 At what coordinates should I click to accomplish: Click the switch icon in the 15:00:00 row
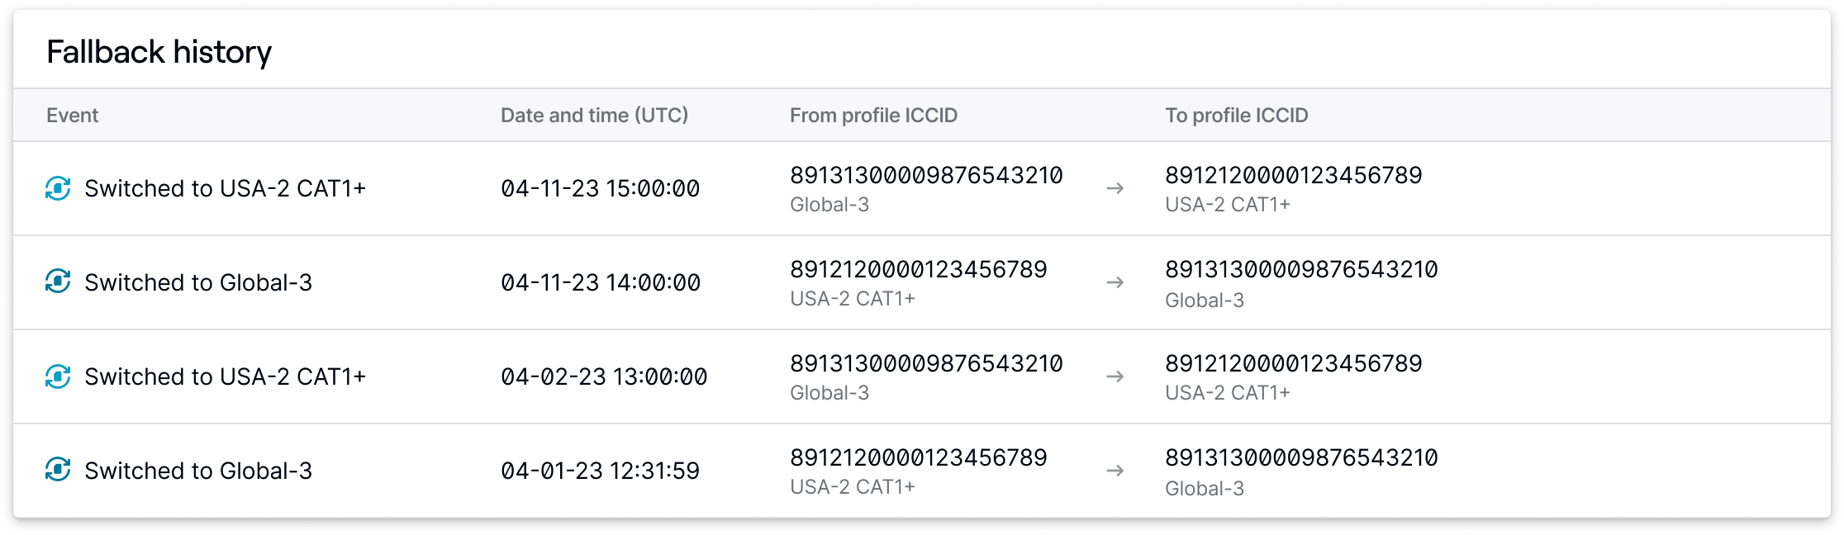pyautogui.click(x=58, y=188)
